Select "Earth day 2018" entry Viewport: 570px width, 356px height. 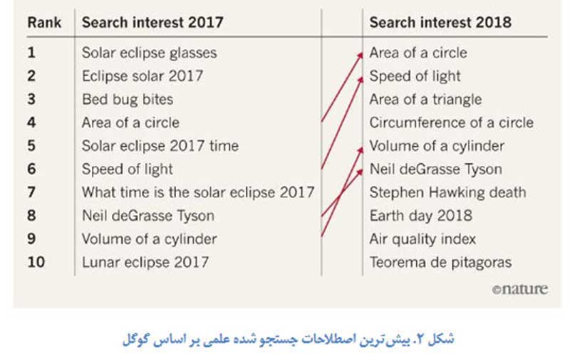420,216
